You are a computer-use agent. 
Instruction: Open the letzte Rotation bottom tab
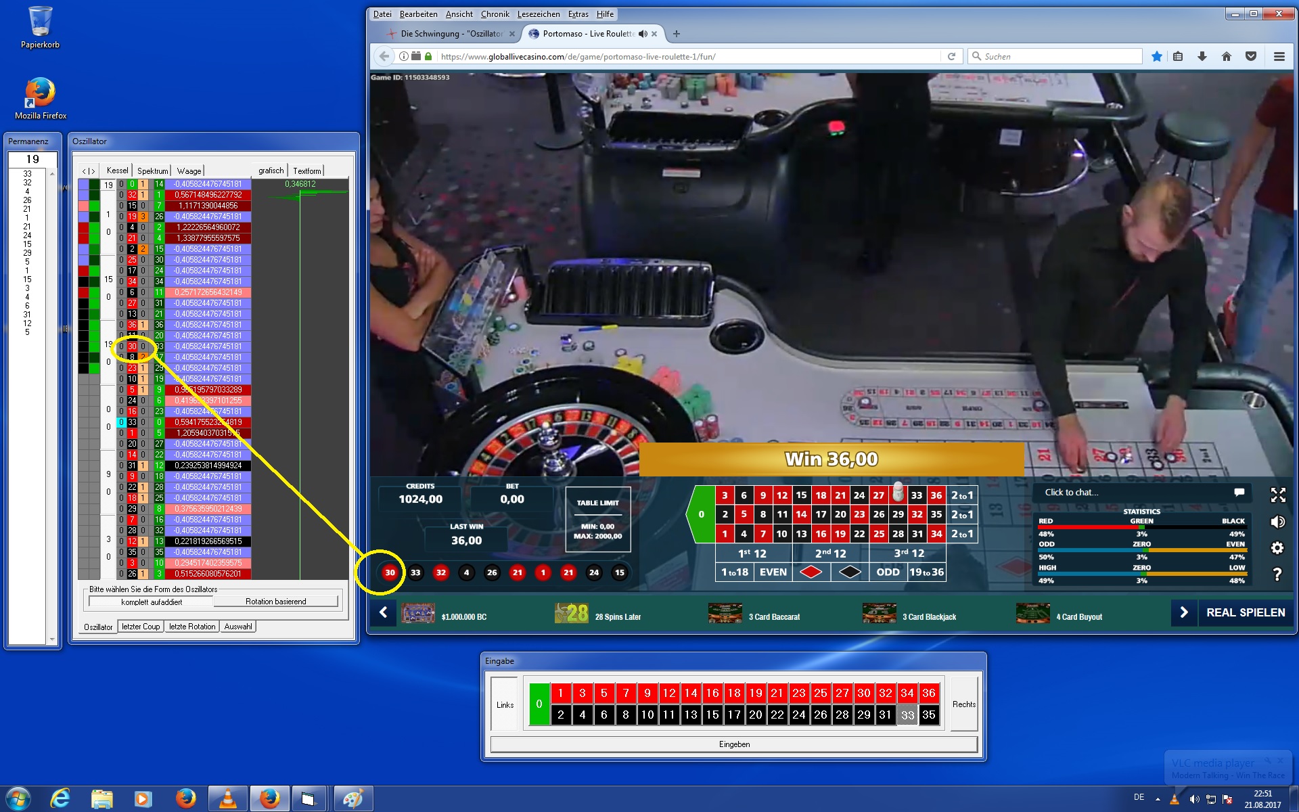(x=192, y=627)
